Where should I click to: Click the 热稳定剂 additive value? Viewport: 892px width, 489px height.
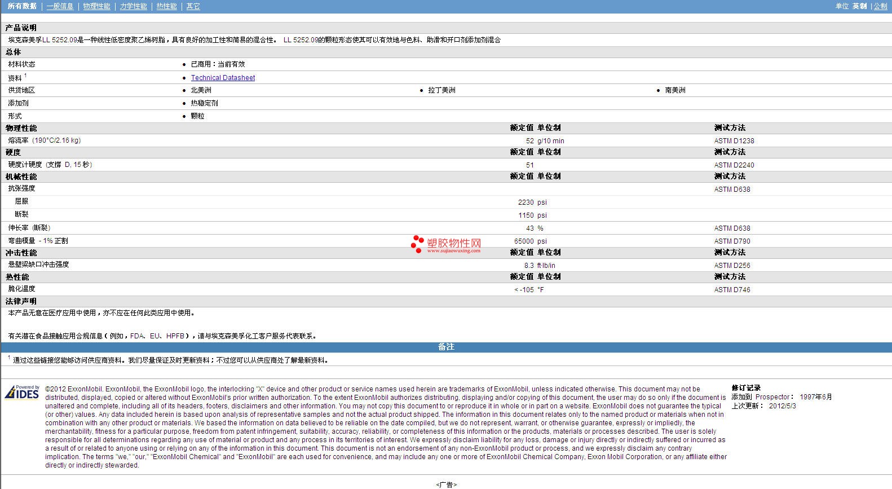tap(204, 103)
